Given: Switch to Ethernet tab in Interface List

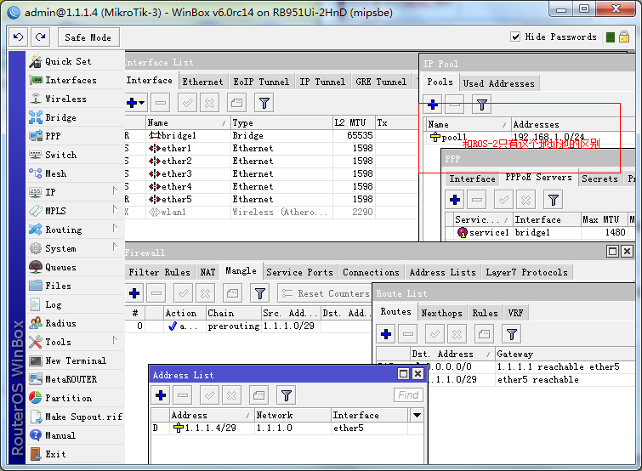Looking at the screenshot, I should [x=202, y=82].
